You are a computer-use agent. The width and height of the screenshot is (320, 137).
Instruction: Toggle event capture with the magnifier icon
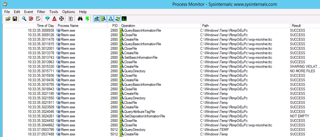pos(24,19)
